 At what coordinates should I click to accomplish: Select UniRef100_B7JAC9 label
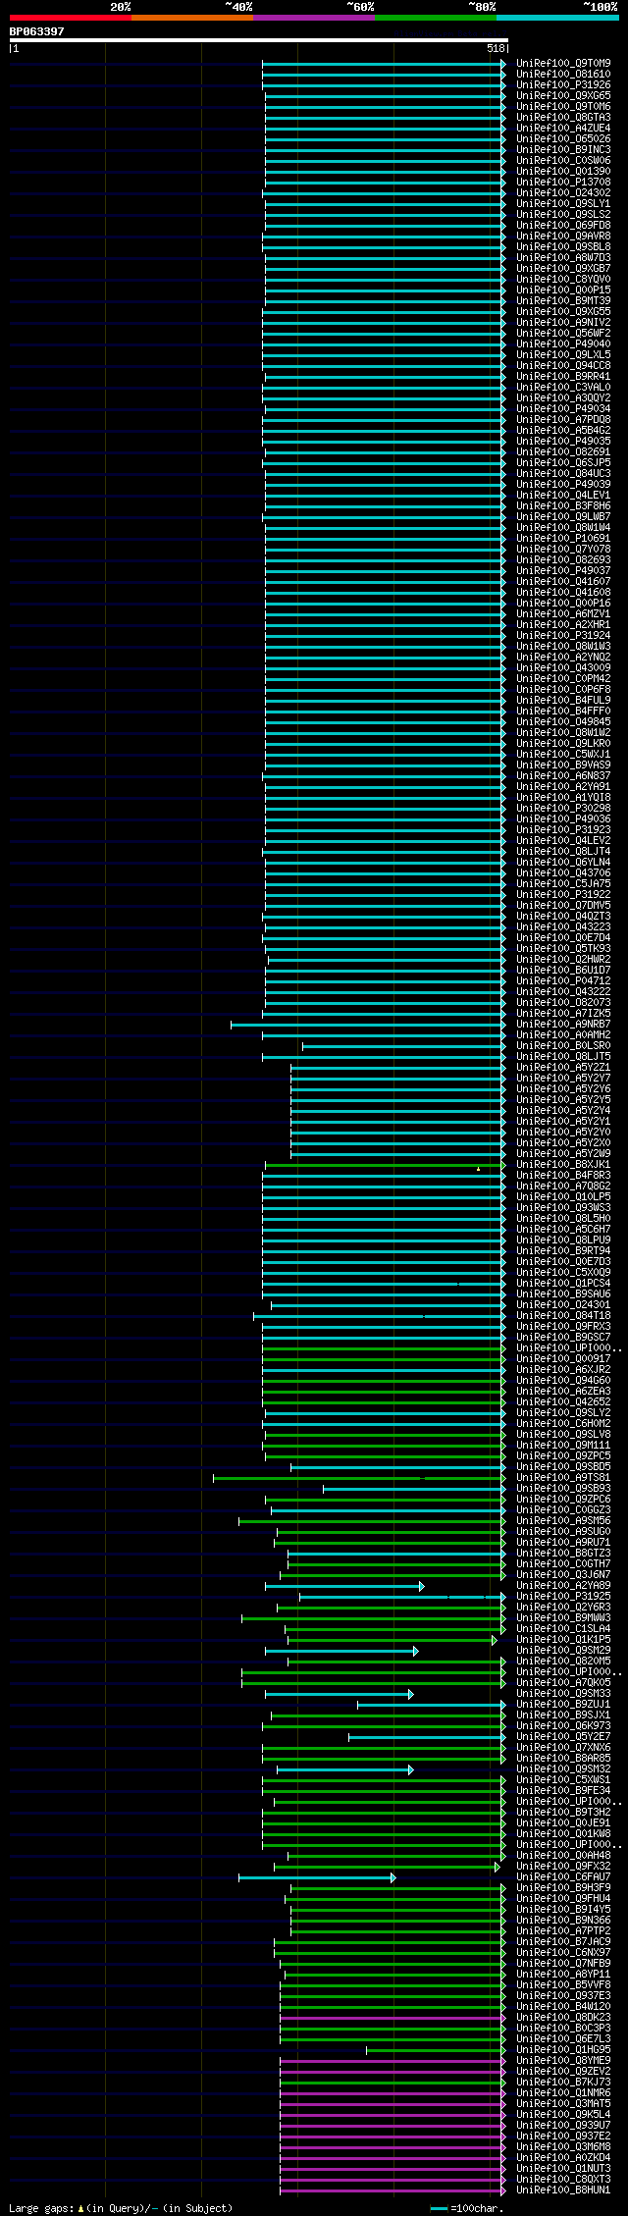pos(564,1942)
